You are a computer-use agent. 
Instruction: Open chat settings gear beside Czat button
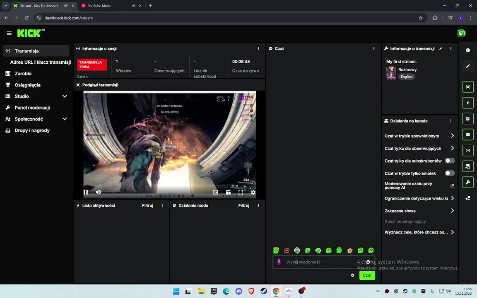[x=353, y=275]
